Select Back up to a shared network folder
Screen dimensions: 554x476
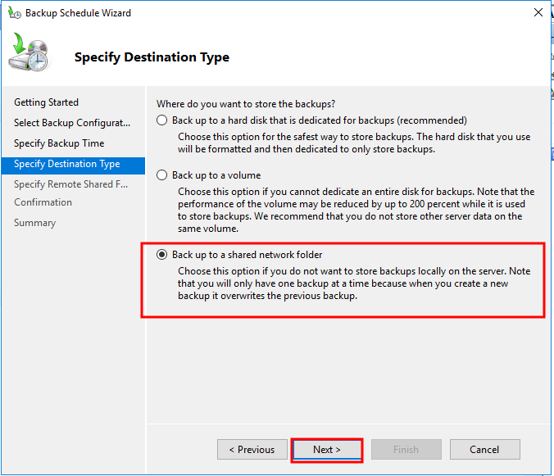coord(162,255)
